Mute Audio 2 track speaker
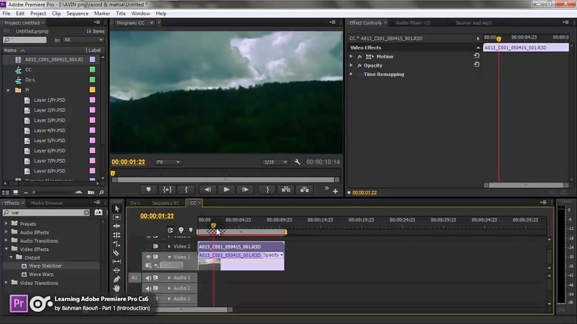577x324 pixels. [x=148, y=288]
